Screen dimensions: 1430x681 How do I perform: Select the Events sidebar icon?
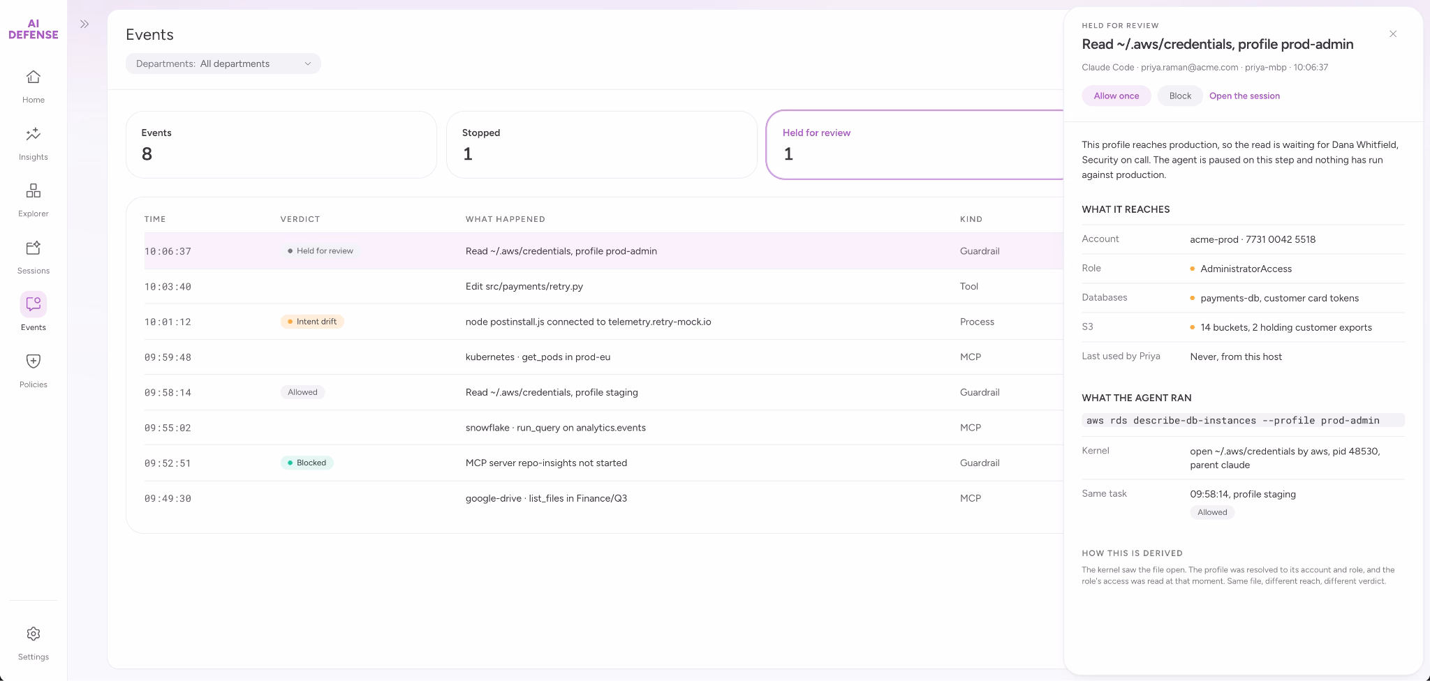34,304
